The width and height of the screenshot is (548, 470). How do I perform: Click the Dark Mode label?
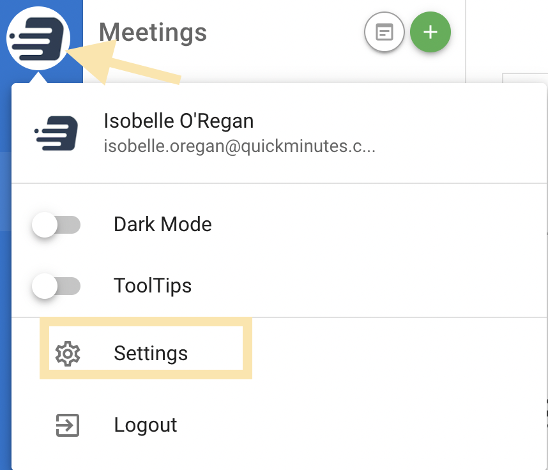[162, 224]
